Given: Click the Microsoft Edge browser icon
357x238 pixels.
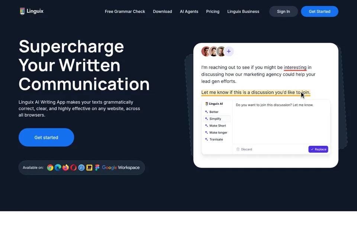Looking at the screenshot, I should click(58, 168).
